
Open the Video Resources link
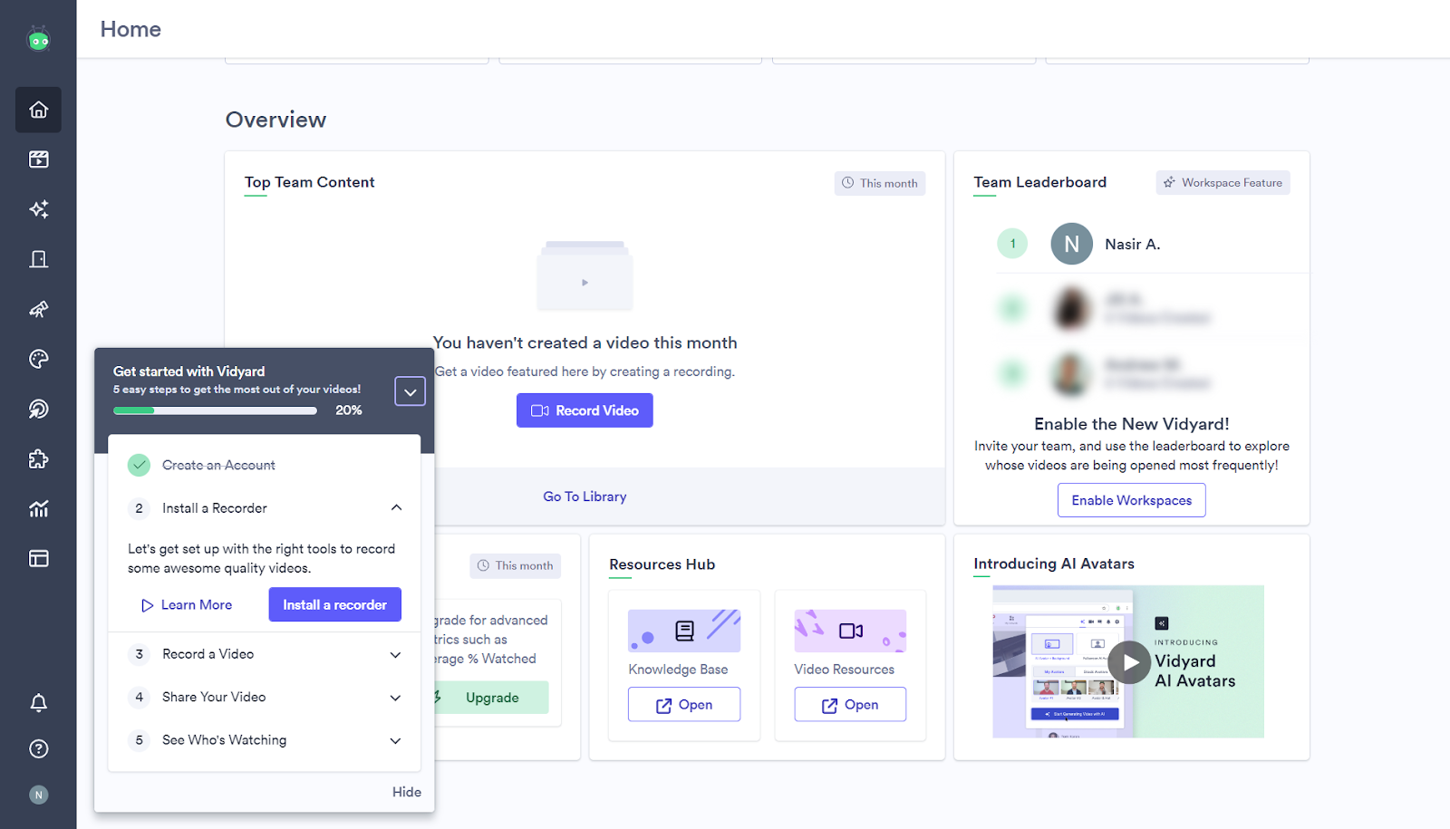click(x=850, y=704)
